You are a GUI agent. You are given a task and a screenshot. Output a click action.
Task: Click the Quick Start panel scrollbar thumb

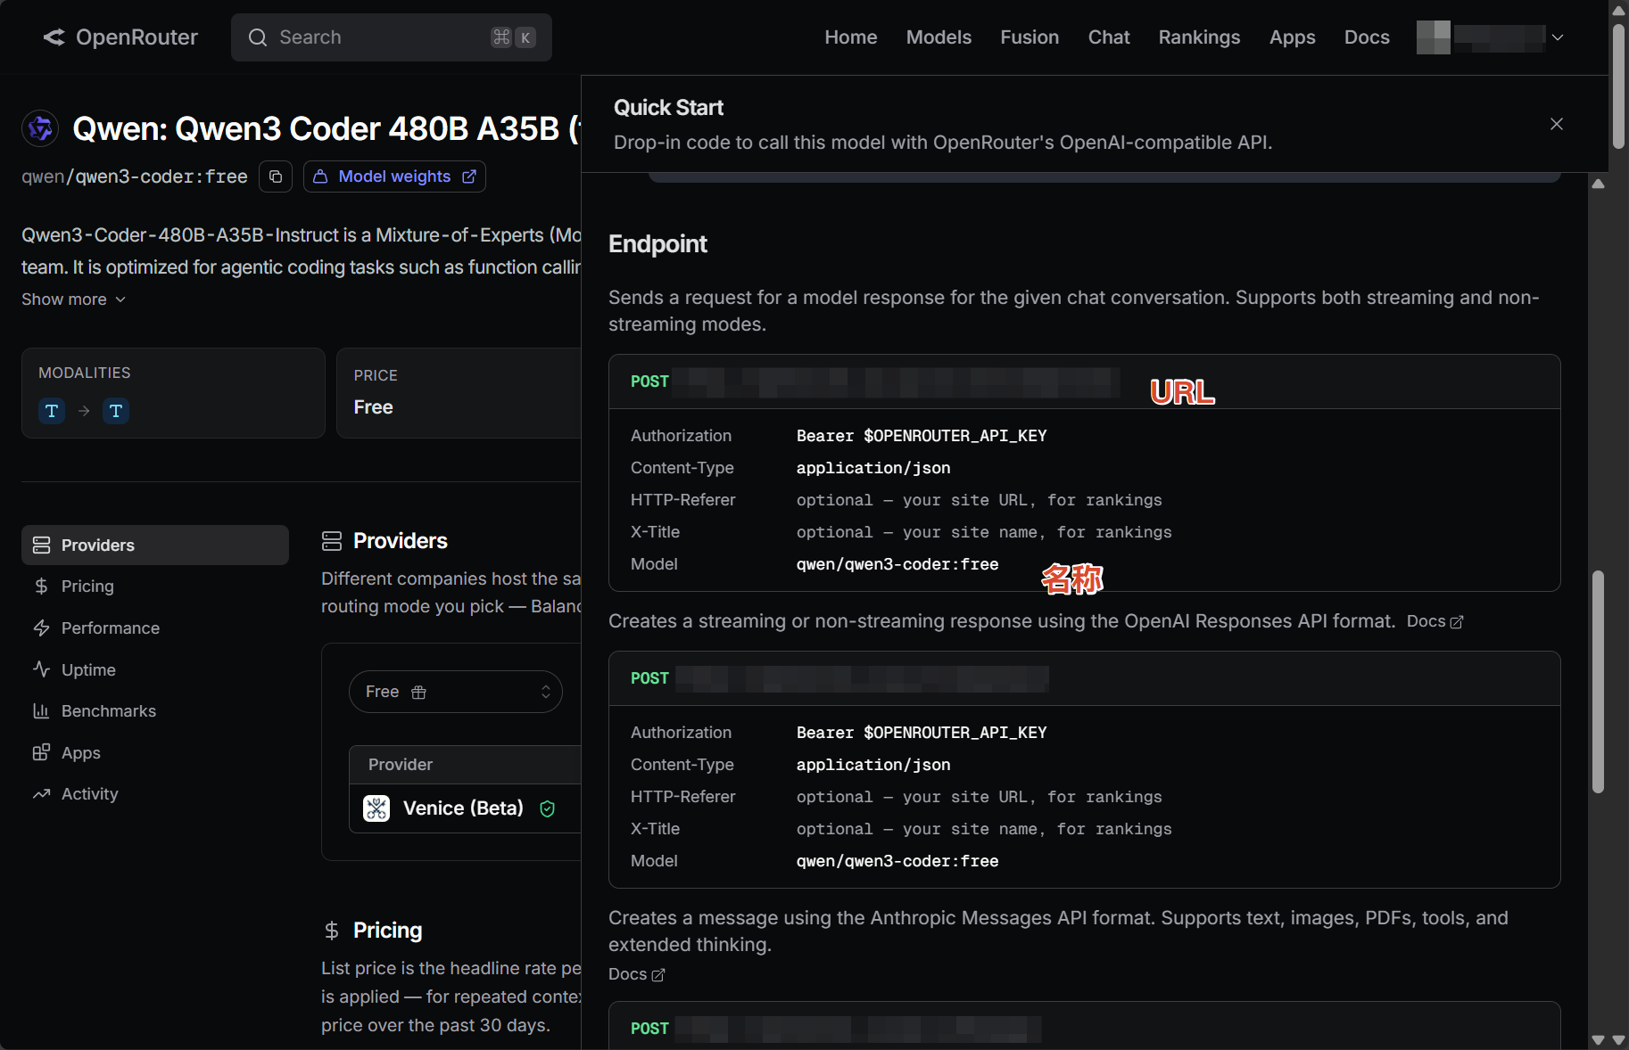1598,681
